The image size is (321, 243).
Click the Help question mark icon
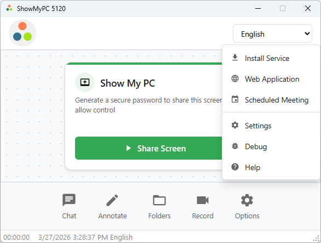(x=235, y=167)
